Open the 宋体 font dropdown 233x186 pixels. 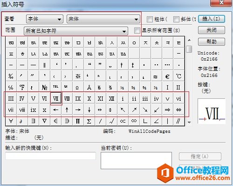[x=103, y=19]
